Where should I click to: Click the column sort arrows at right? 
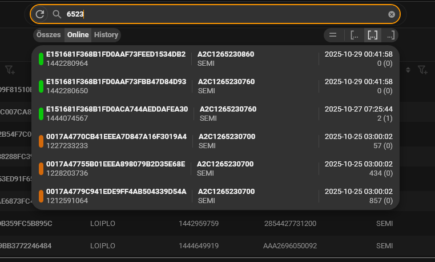(408, 70)
